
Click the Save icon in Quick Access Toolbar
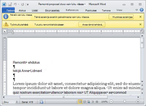tap(10, 4)
